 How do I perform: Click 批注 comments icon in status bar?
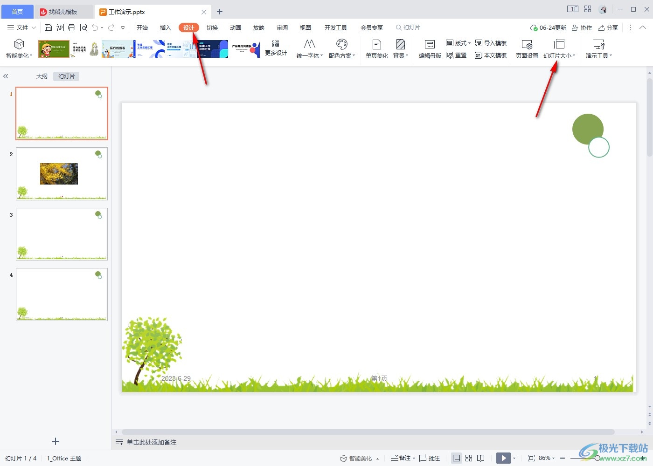point(430,458)
